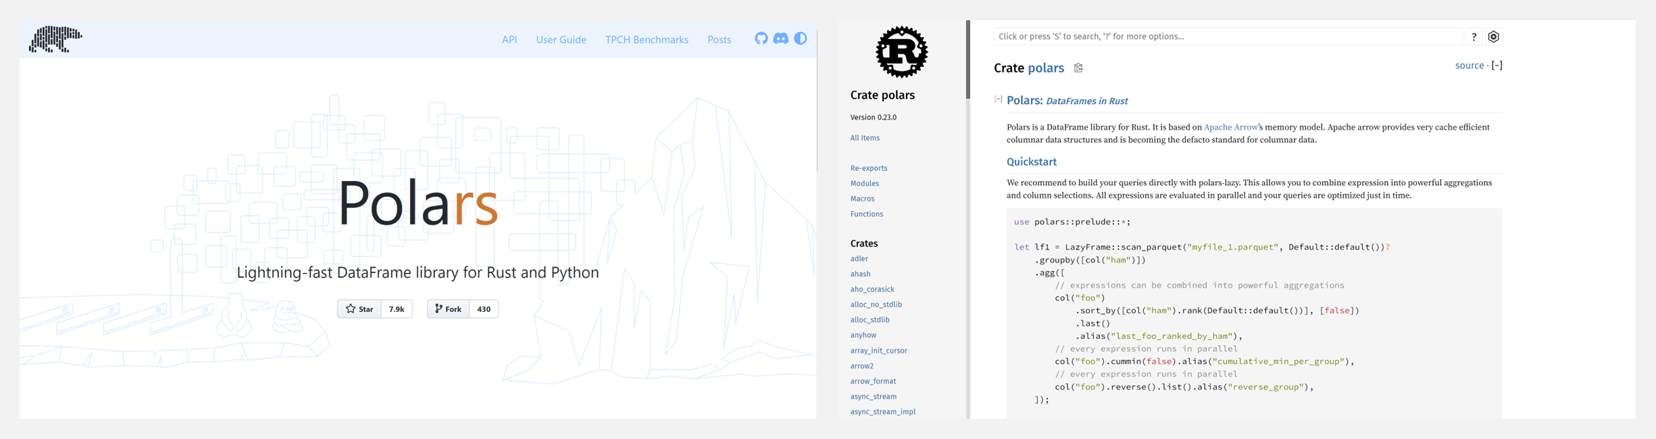Viewport: 1656px width, 439px height.
Task: Click the large Polars title text
Action: (418, 203)
